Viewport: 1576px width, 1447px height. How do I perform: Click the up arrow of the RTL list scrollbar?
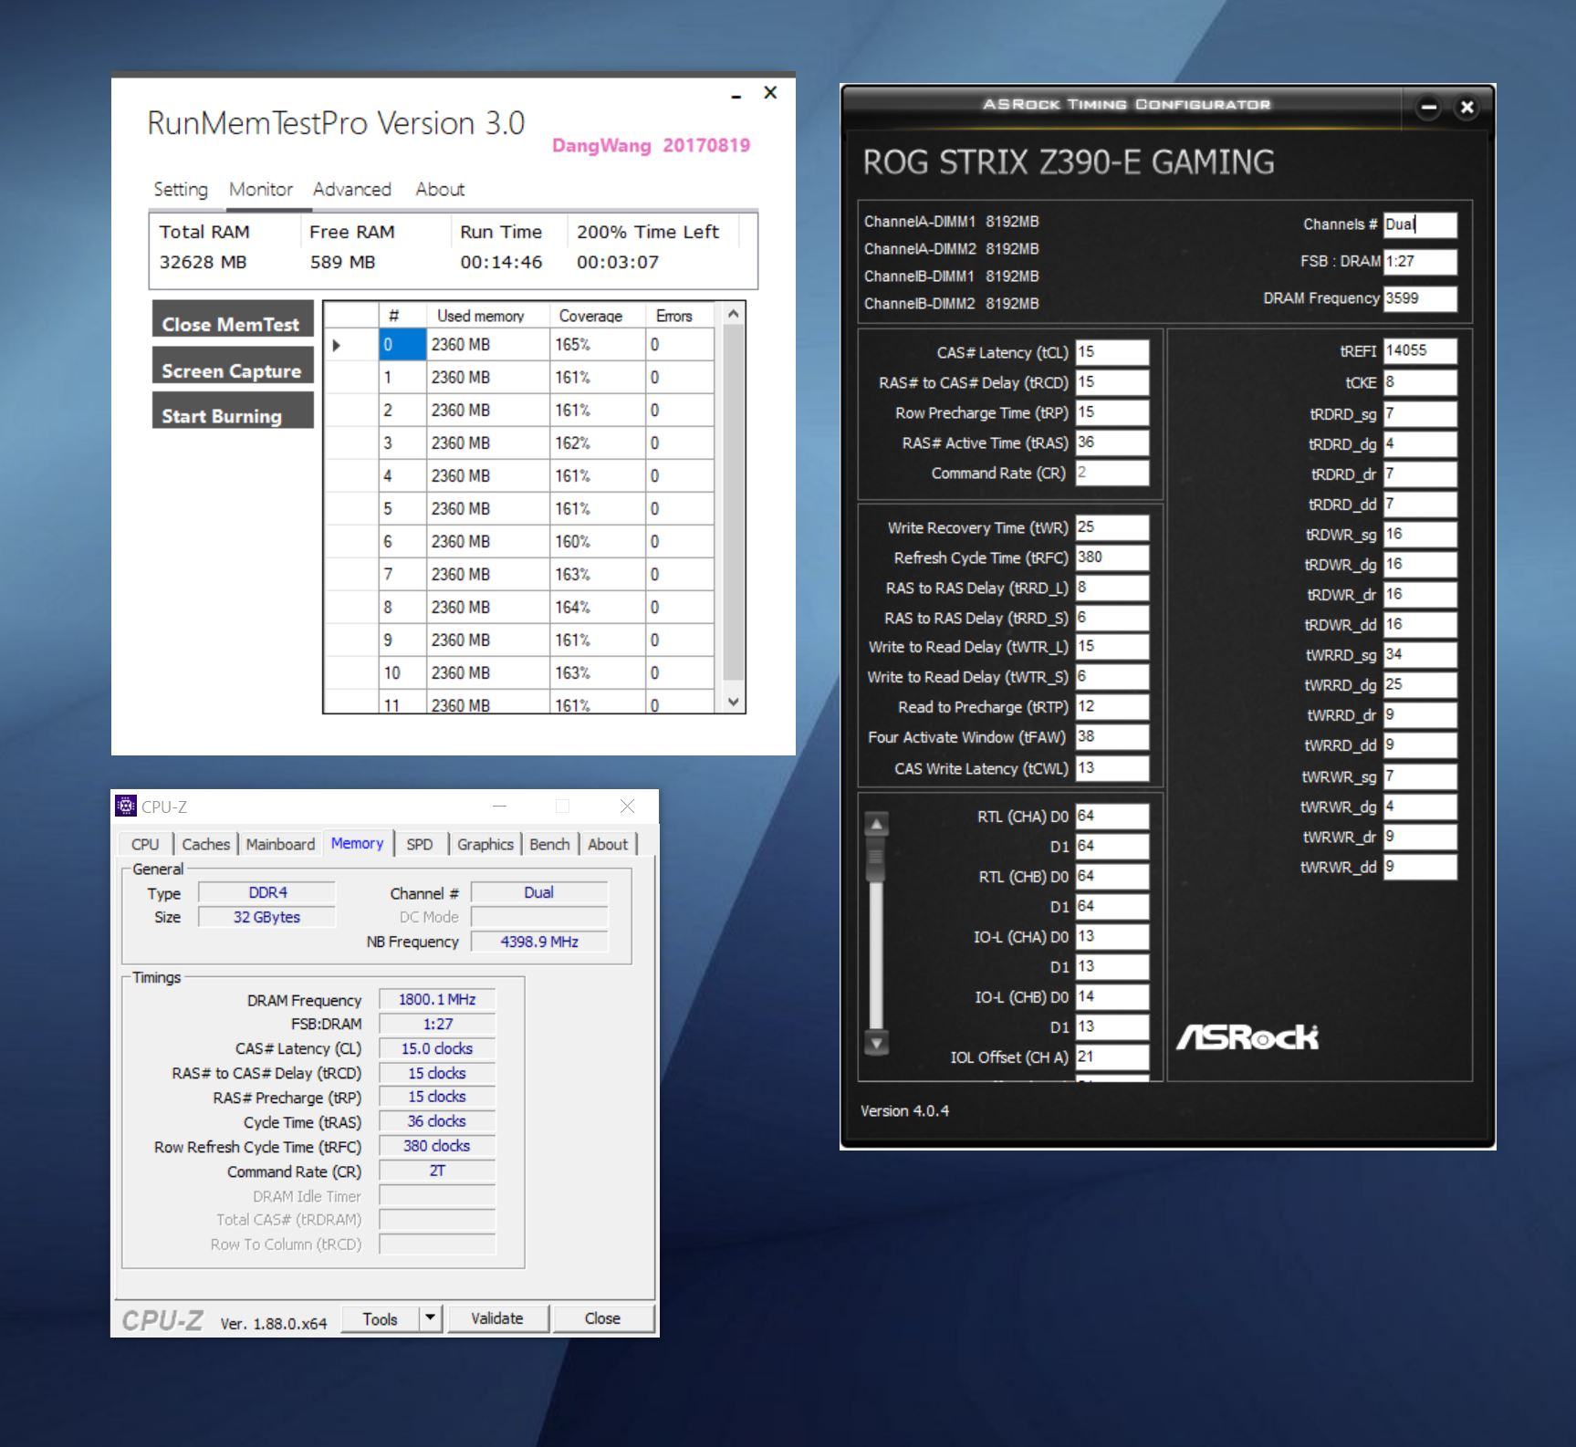pyautogui.click(x=876, y=825)
